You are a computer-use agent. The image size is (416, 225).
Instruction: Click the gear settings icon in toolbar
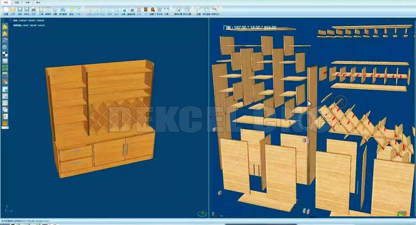click(55, 10)
